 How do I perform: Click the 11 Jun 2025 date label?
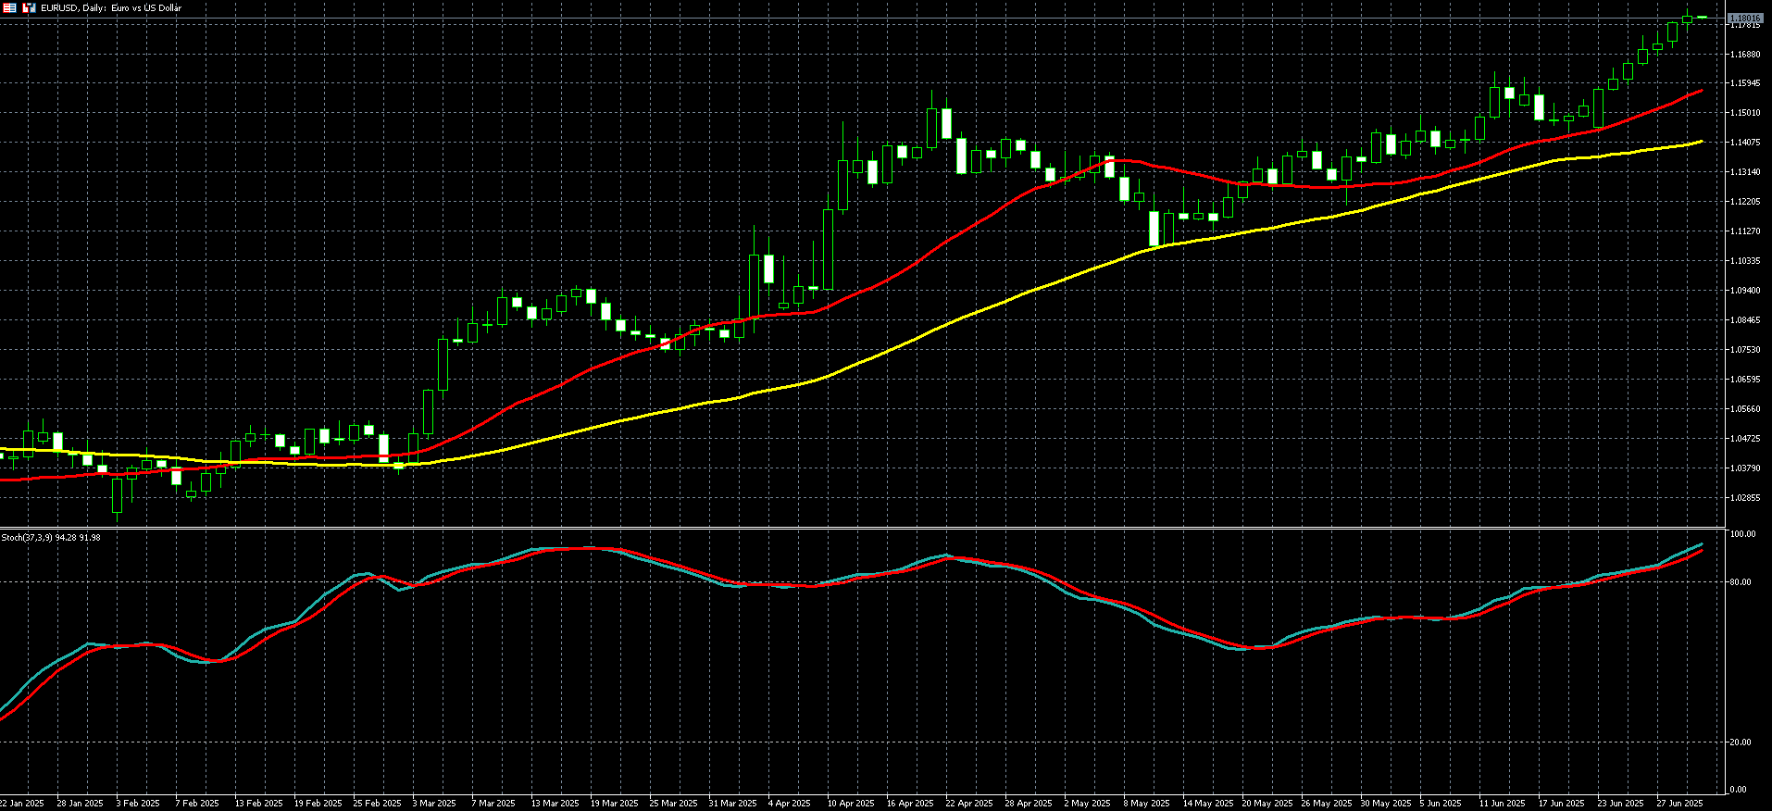click(x=1502, y=804)
